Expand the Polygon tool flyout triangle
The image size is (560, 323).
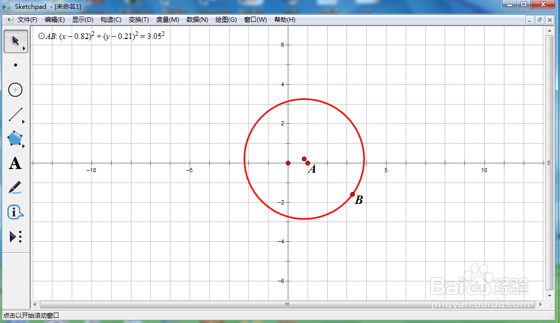coord(23,146)
